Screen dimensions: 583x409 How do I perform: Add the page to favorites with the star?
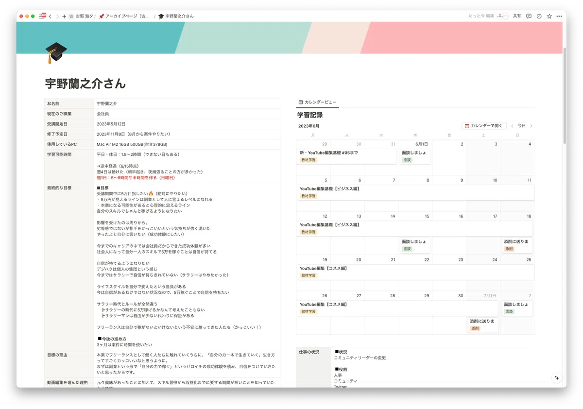(549, 16)
